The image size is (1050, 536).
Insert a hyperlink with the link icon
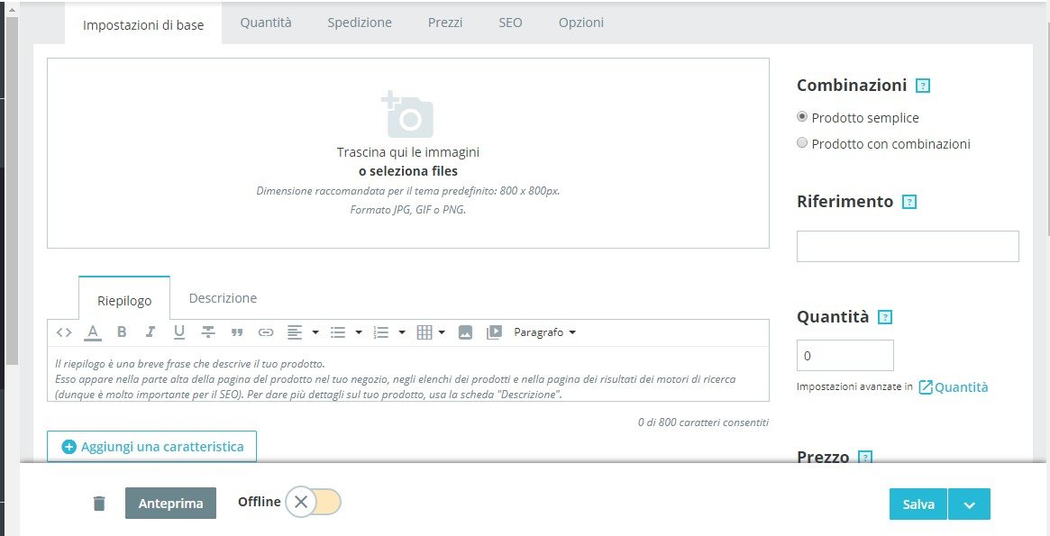click(266, 332)
